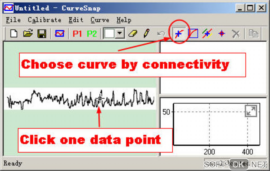Select the curve in rectangle tool

[193, 33]
